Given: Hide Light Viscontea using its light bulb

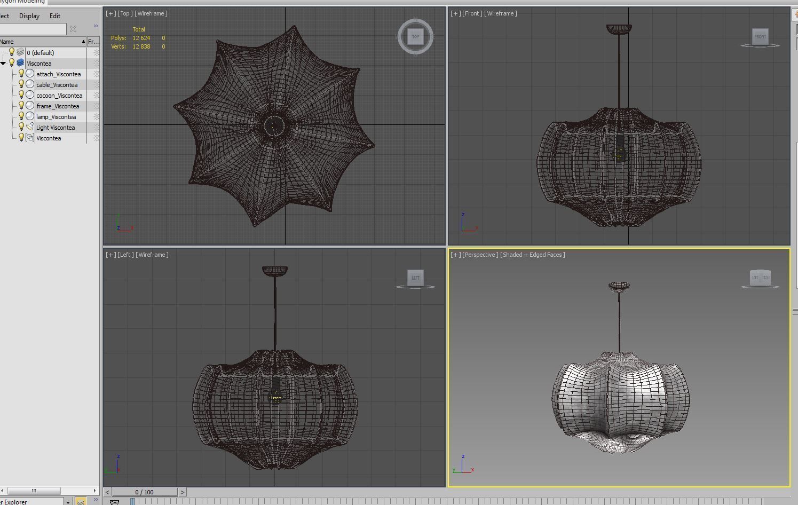Looking at the screenshot, I should (21, 127).
